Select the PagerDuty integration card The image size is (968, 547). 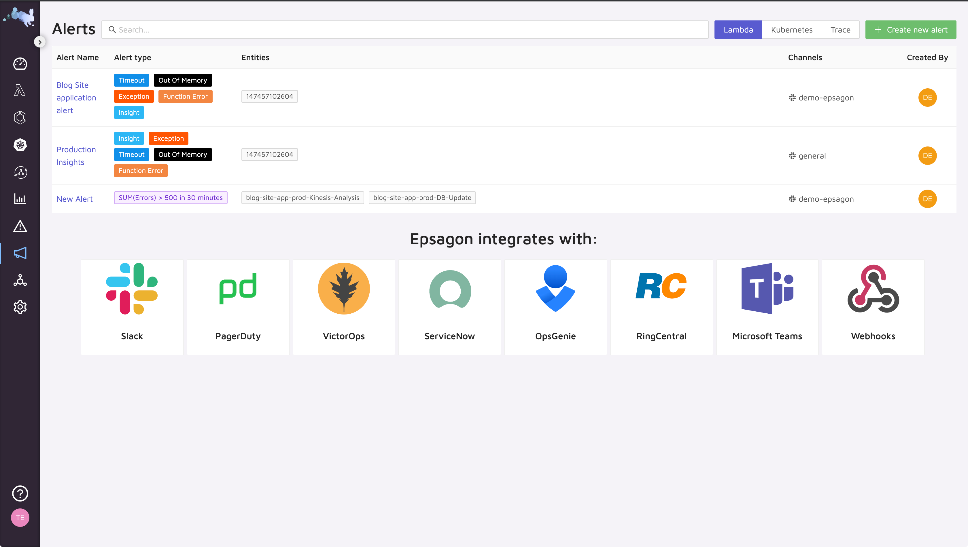click(x=238, y=307)
